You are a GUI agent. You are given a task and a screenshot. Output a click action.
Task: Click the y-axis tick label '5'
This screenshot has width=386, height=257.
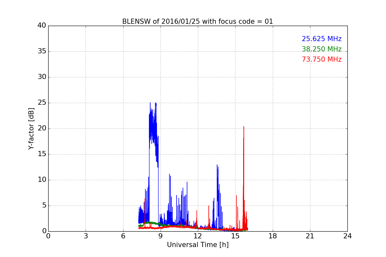click(44, 206)
